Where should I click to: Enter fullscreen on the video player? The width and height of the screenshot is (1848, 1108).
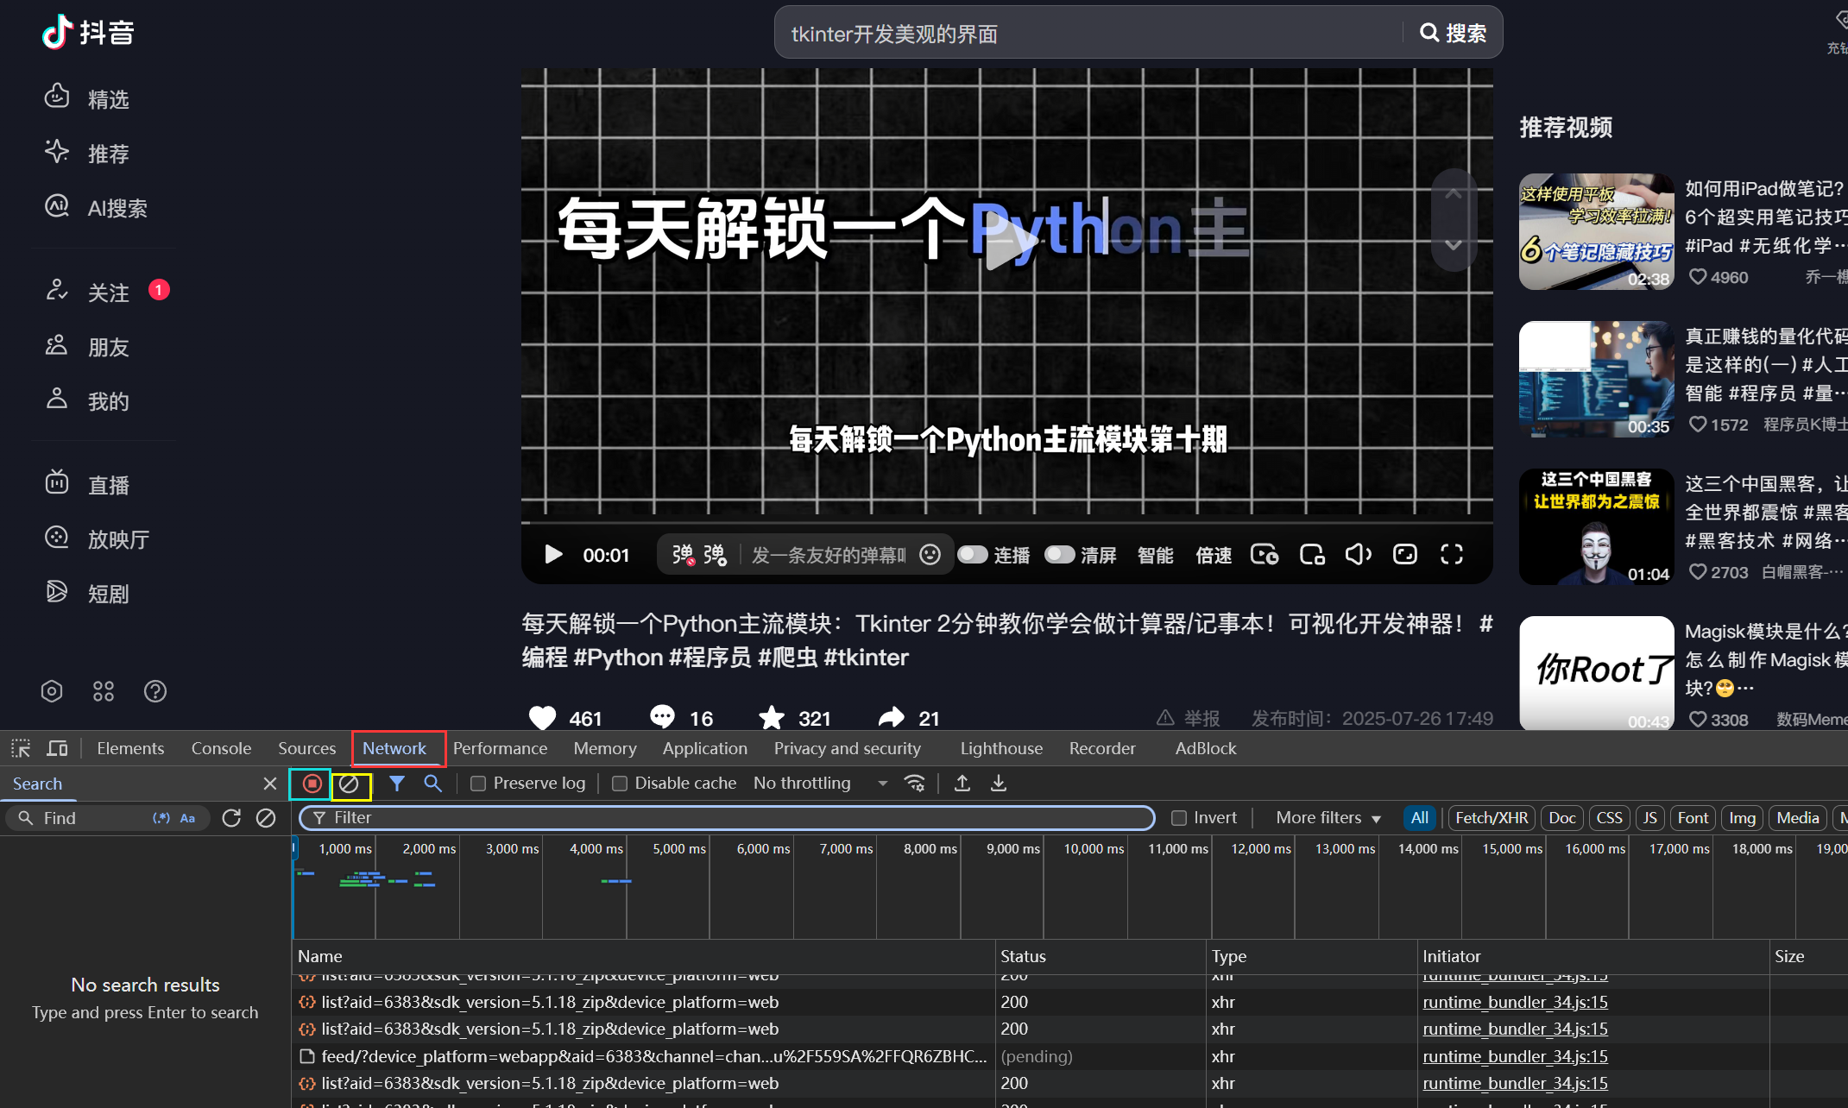pos(1451,555)
